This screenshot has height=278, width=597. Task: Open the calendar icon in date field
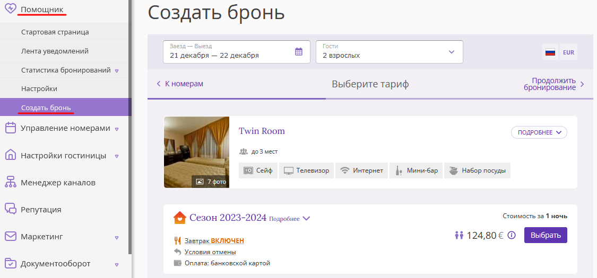(x=299, y=52)
